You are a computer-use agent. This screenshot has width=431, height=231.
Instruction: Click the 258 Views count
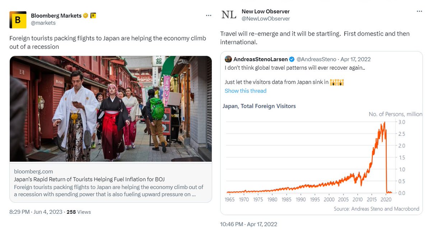[79, 212]
